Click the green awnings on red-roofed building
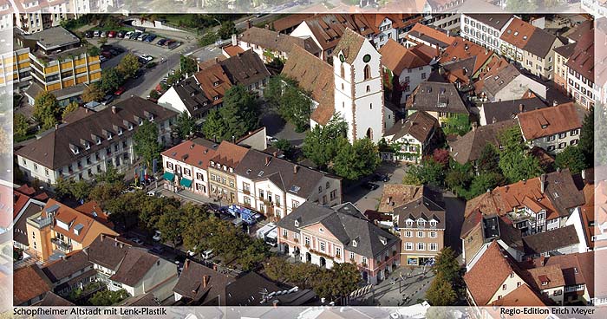The width and height of the screenshot is (607, 319). 177,179
